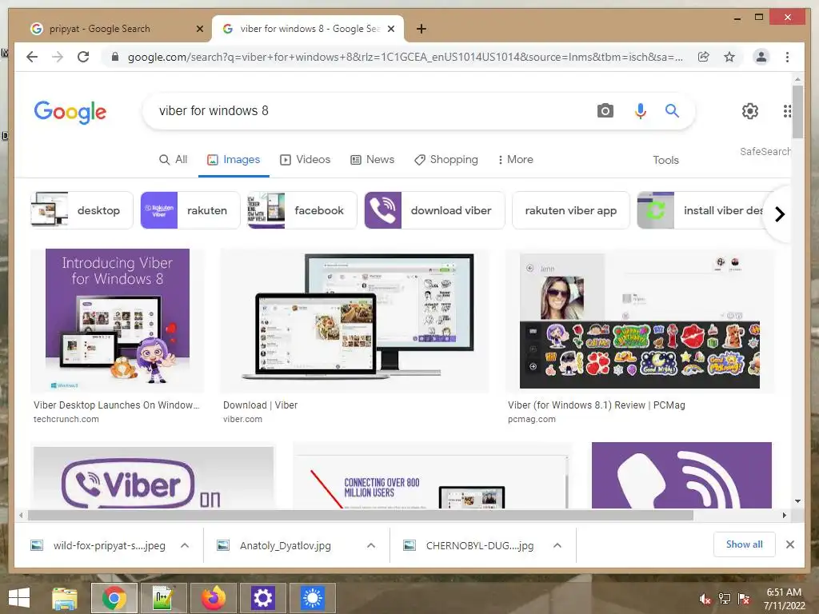Open the Chrome profile avatar
The image size is (819, 614).
click(x=761, y=57)
